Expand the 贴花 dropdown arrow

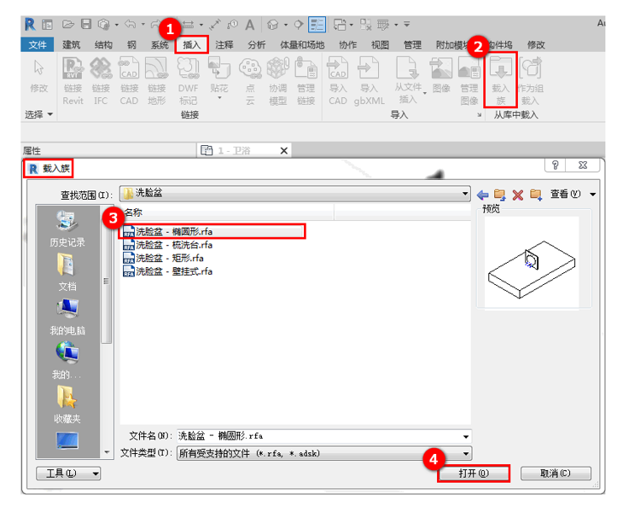pos(219,97)
